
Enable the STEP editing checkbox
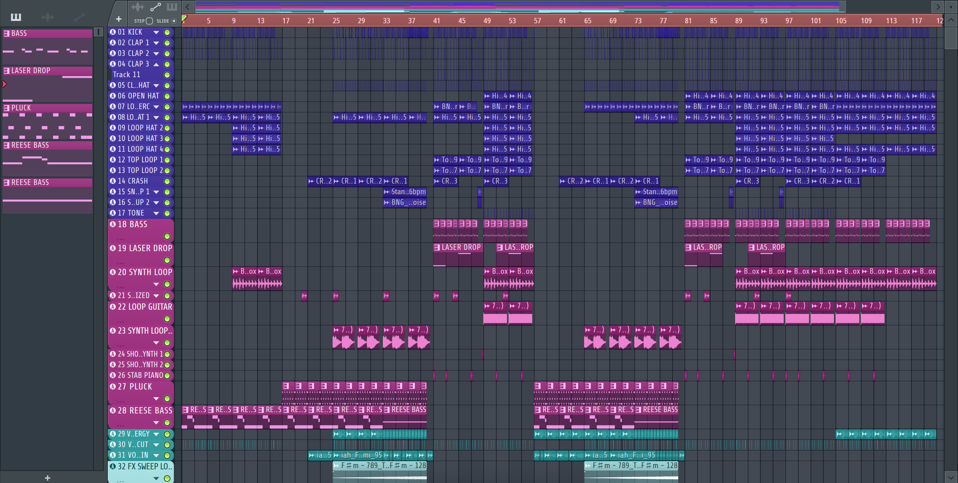pyautogui.click(x=149, y=21)
